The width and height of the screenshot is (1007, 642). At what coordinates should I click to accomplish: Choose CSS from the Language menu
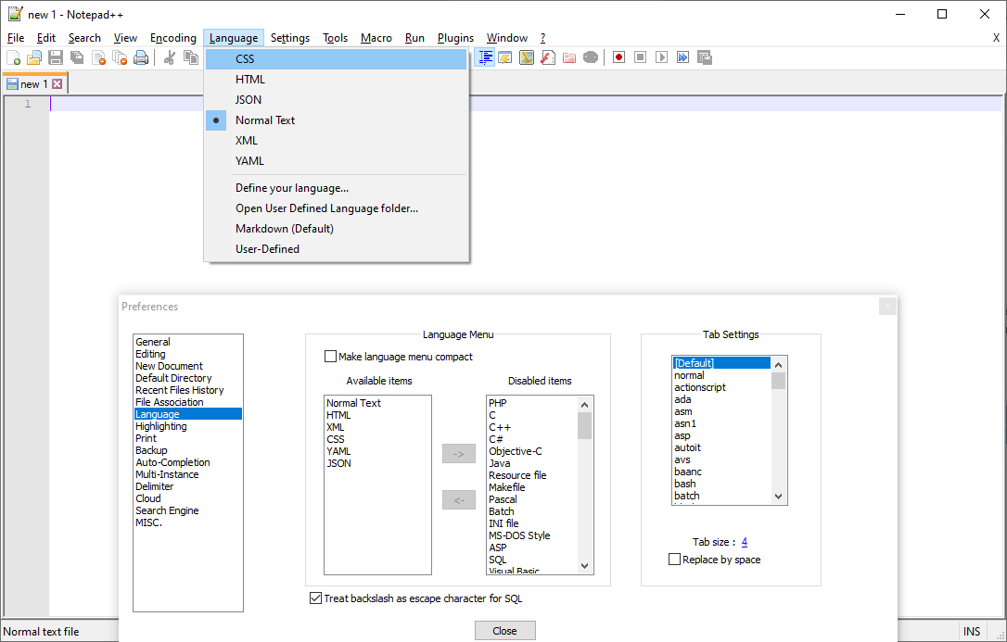336,59
